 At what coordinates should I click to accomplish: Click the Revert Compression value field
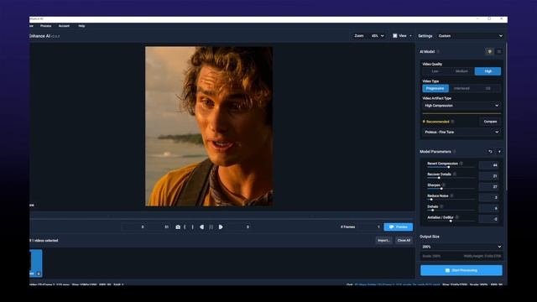point(488,165)
